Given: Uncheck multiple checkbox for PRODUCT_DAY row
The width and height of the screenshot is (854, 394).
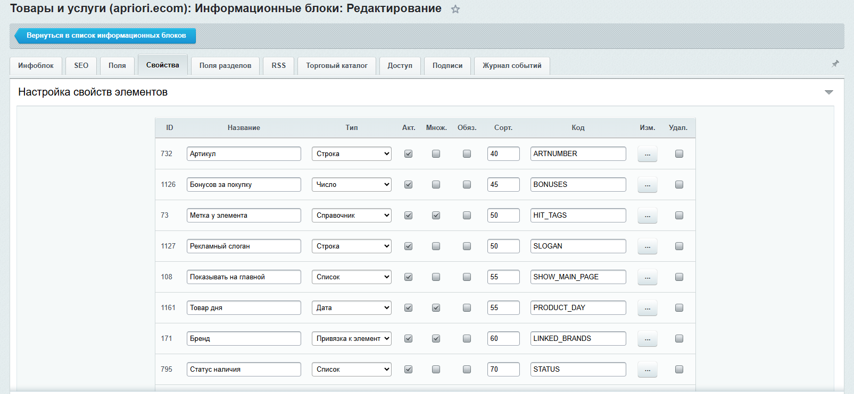Looking at the screenshot, I should click(x=436, y=307).
